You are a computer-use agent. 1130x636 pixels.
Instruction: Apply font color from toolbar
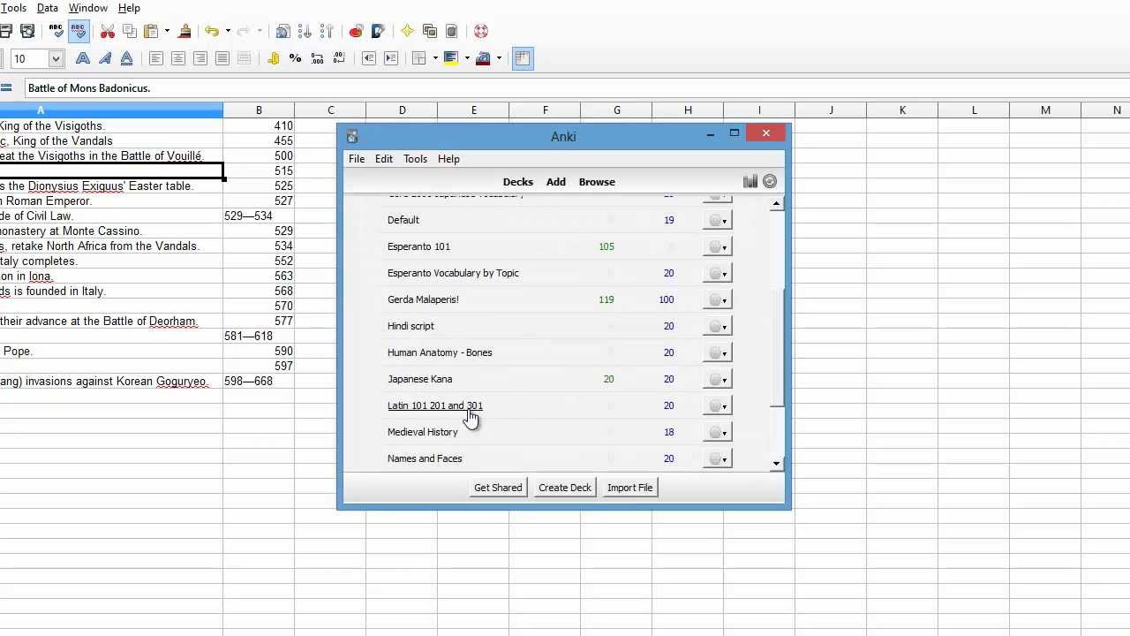coord(483,58)
